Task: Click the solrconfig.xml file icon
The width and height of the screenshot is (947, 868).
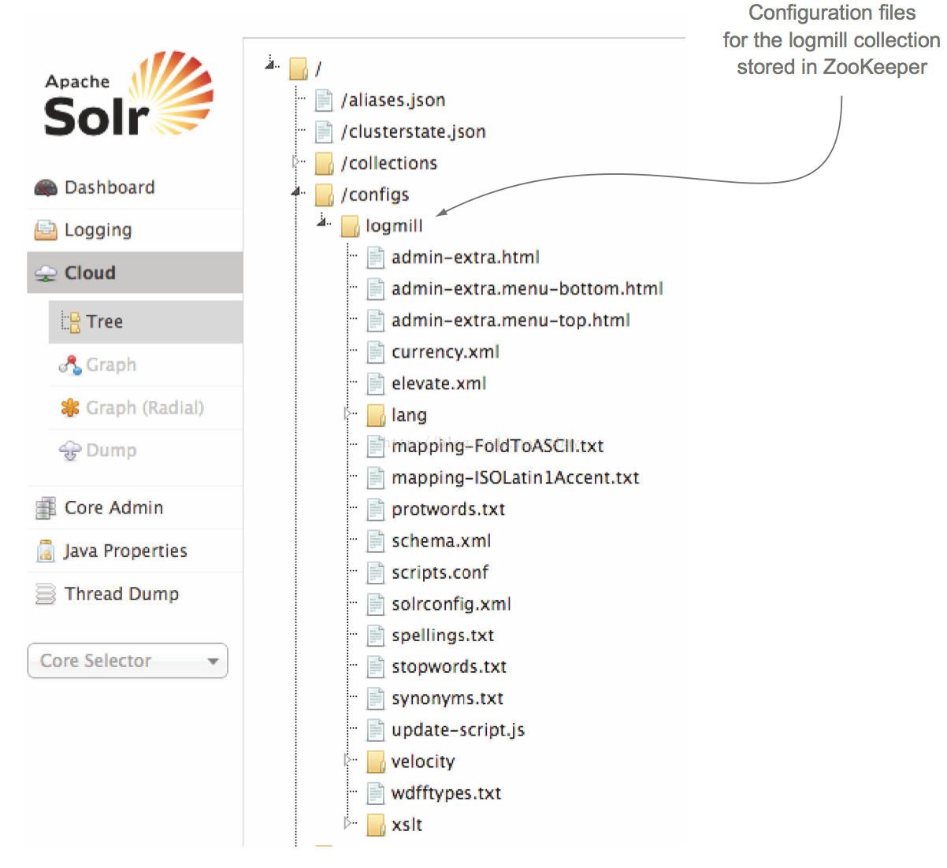Action: coord(375,604)
